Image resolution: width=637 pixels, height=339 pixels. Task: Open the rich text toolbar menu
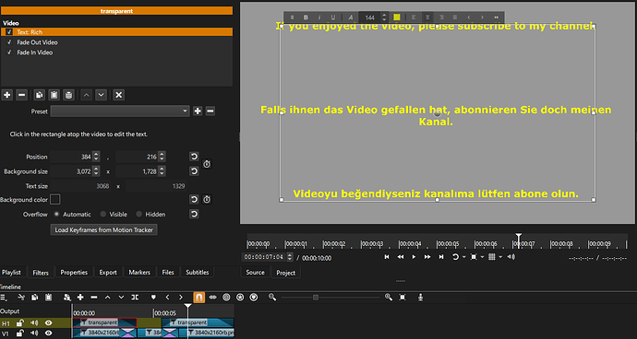(292, 18)
